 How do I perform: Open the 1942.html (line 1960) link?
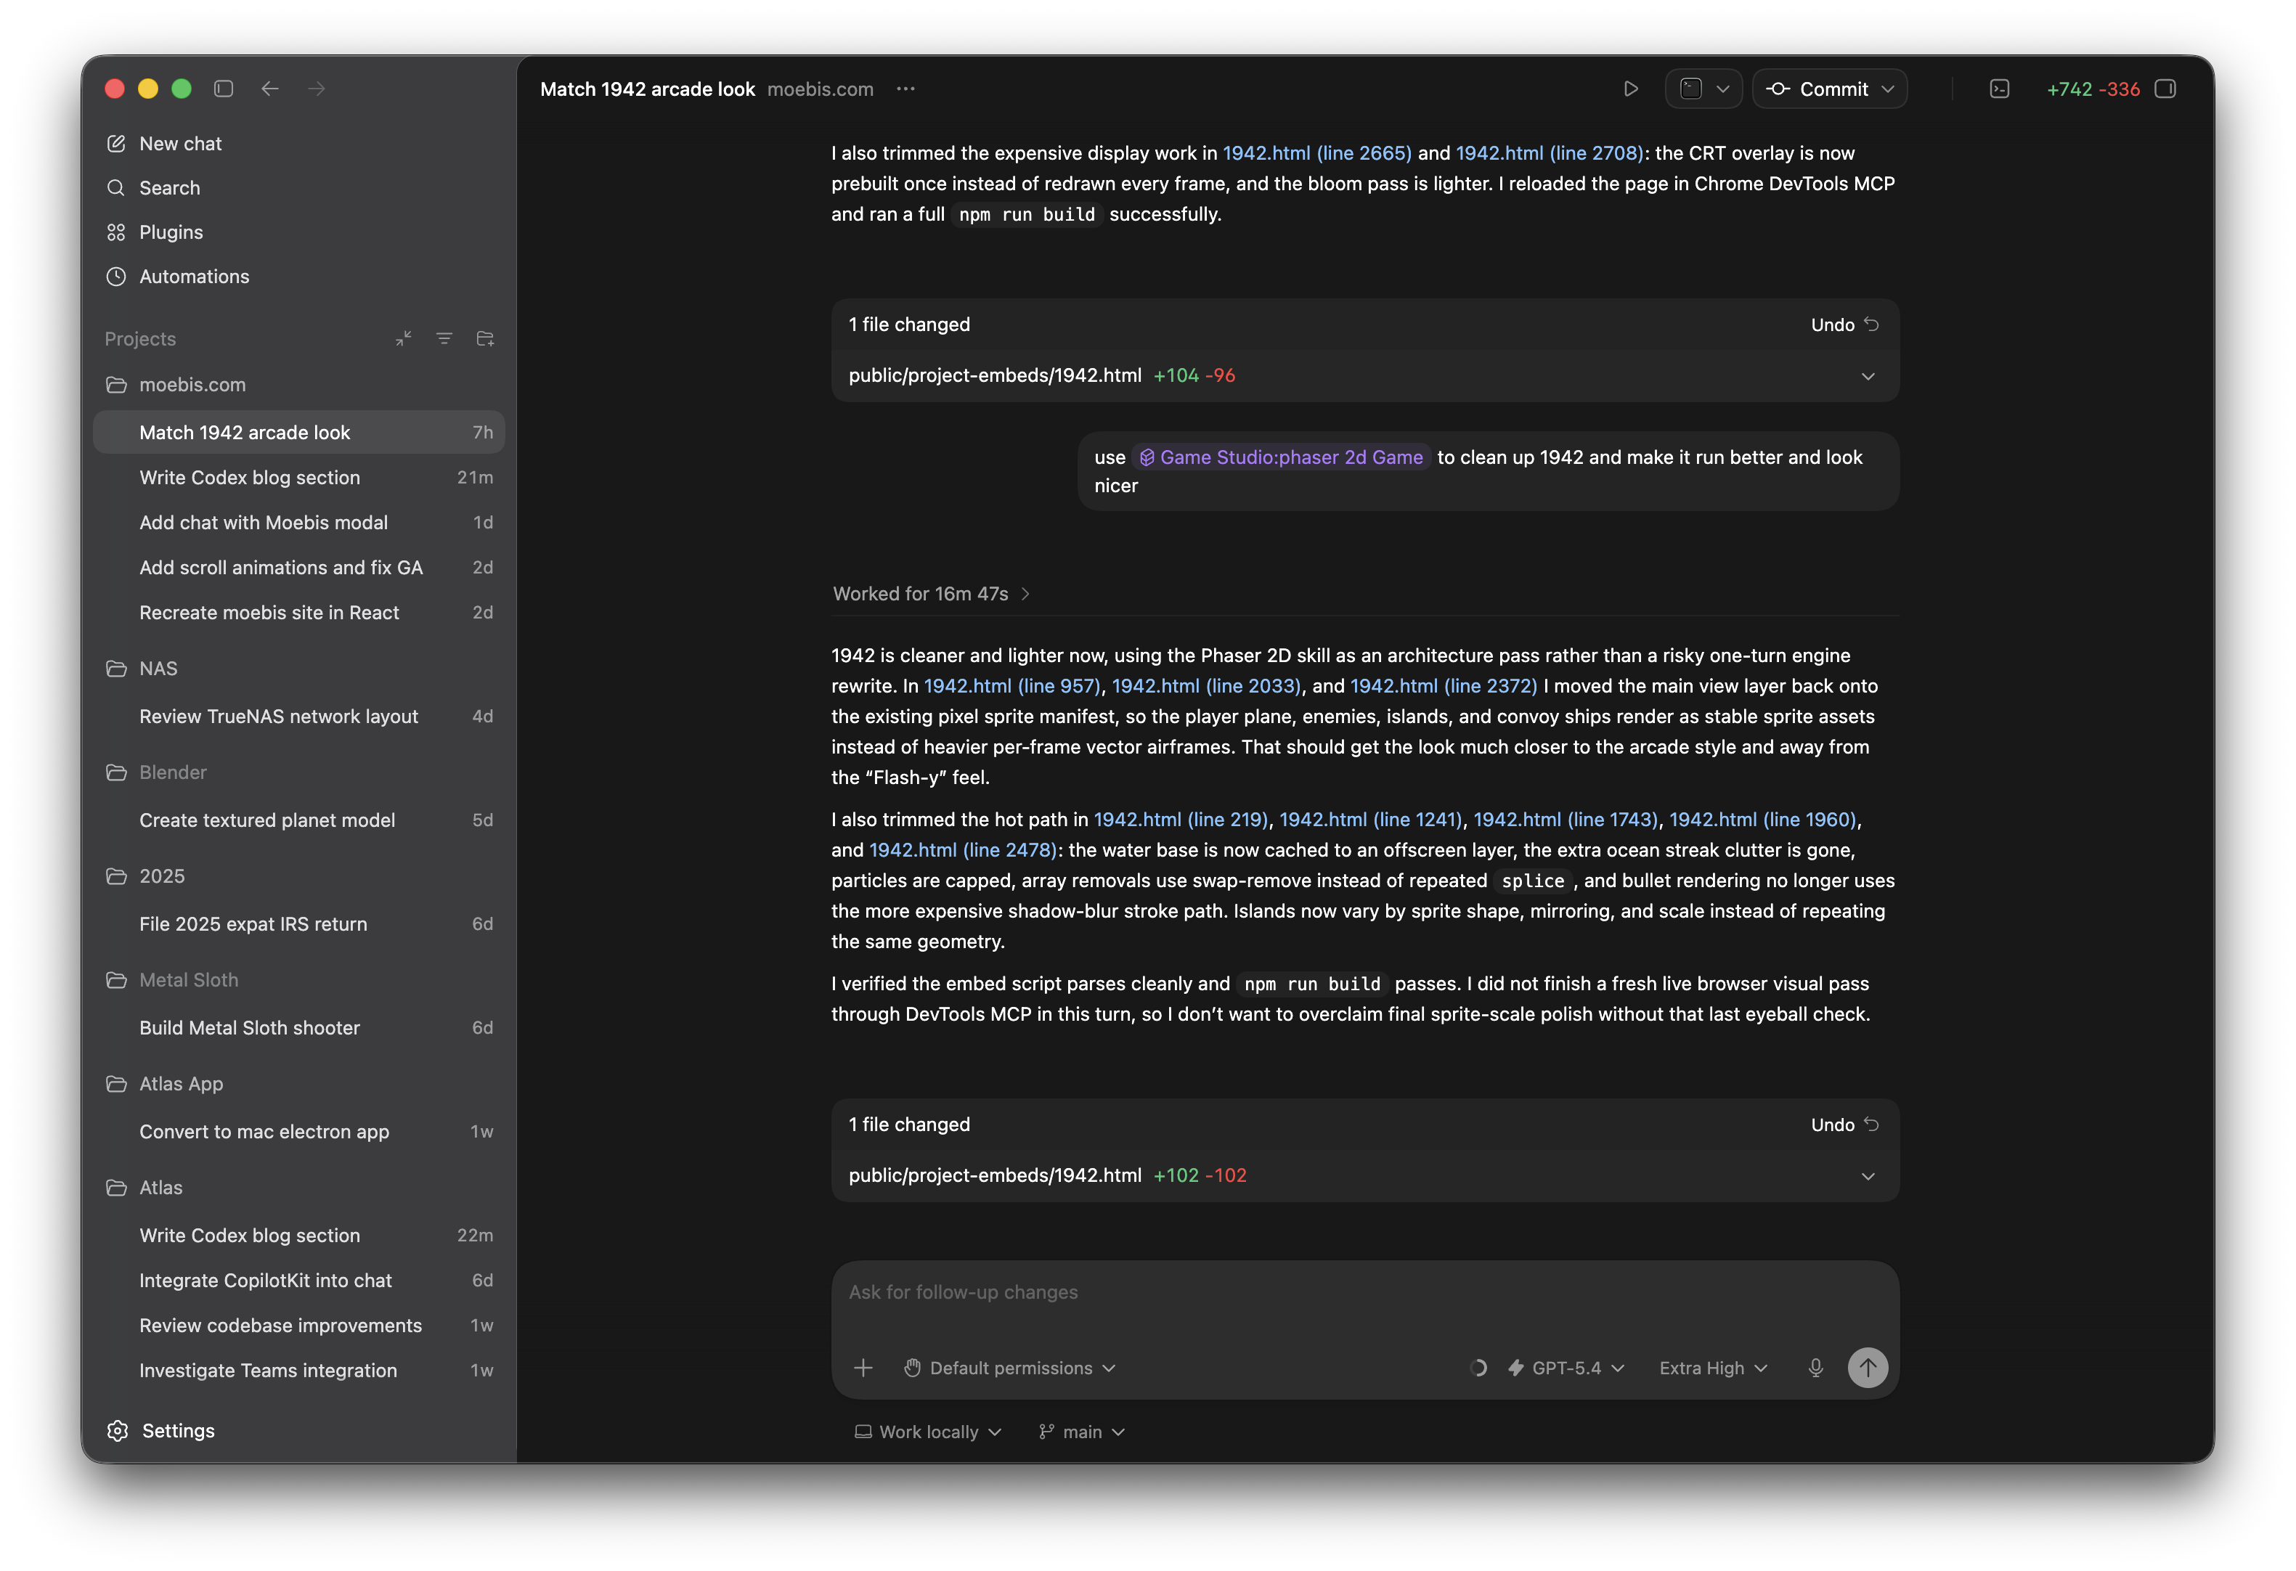[1762, 819]
